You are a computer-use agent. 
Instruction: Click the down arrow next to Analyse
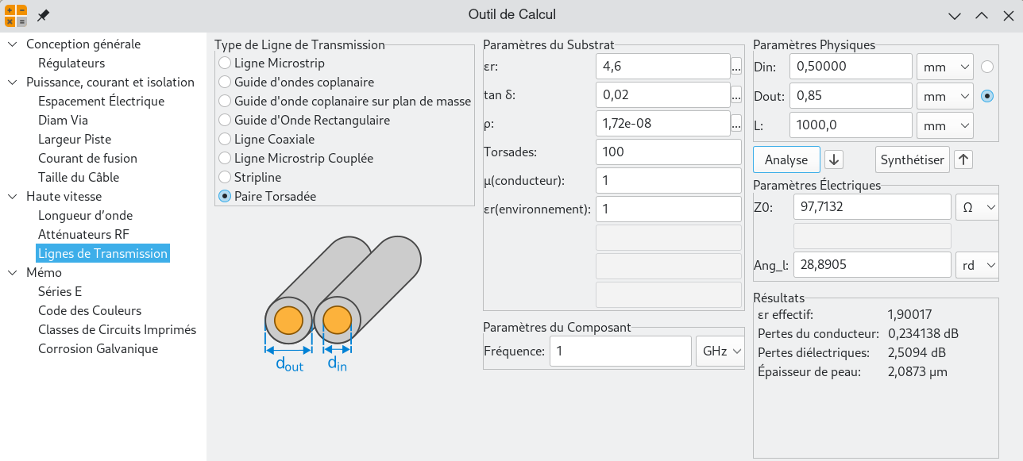834,159
